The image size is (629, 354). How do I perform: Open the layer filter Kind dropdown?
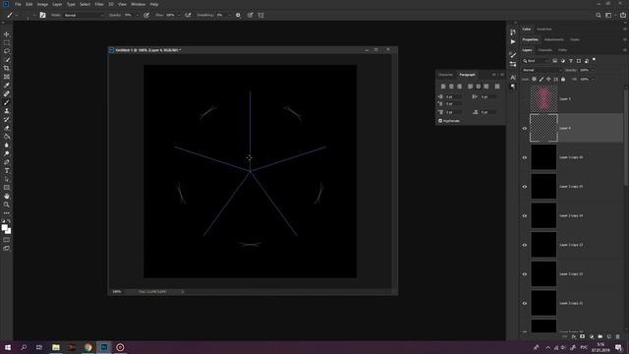[536, 61]
